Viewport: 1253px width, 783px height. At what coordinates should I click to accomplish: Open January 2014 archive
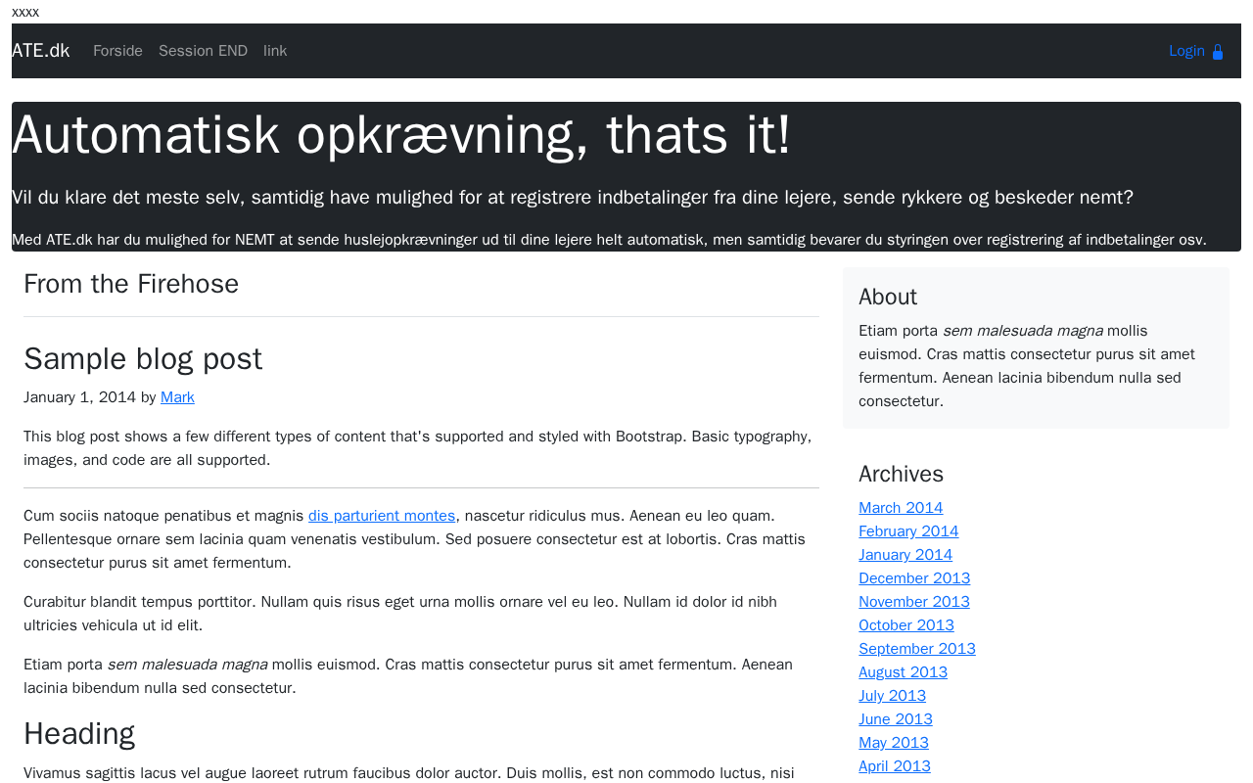tap(905, 555)
